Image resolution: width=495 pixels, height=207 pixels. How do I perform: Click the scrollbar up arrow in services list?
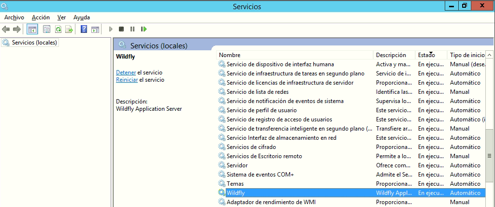(489, 55)
